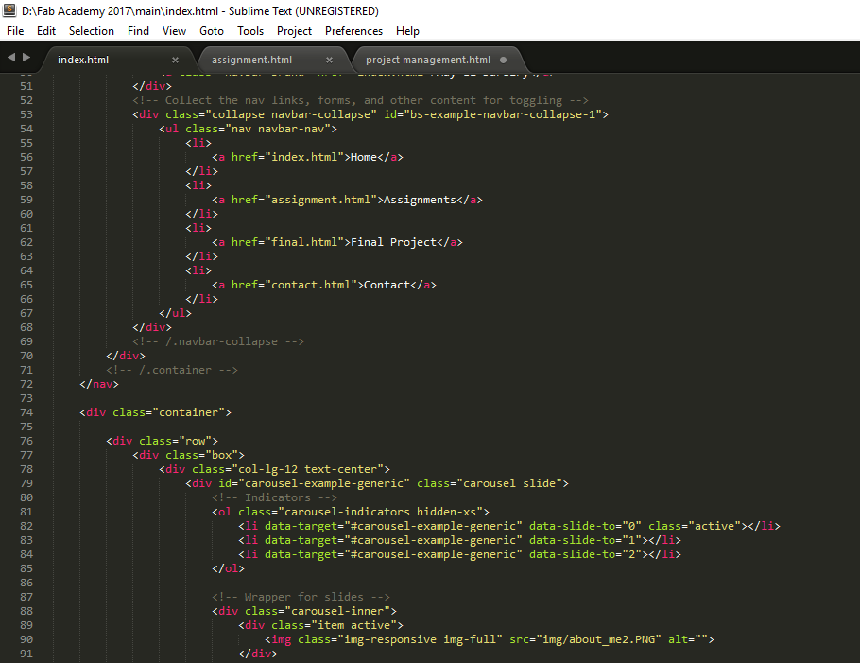Click line number 79 in the gutter
The height and width of the screenshot is (663, 860).
tap(26, 483)
